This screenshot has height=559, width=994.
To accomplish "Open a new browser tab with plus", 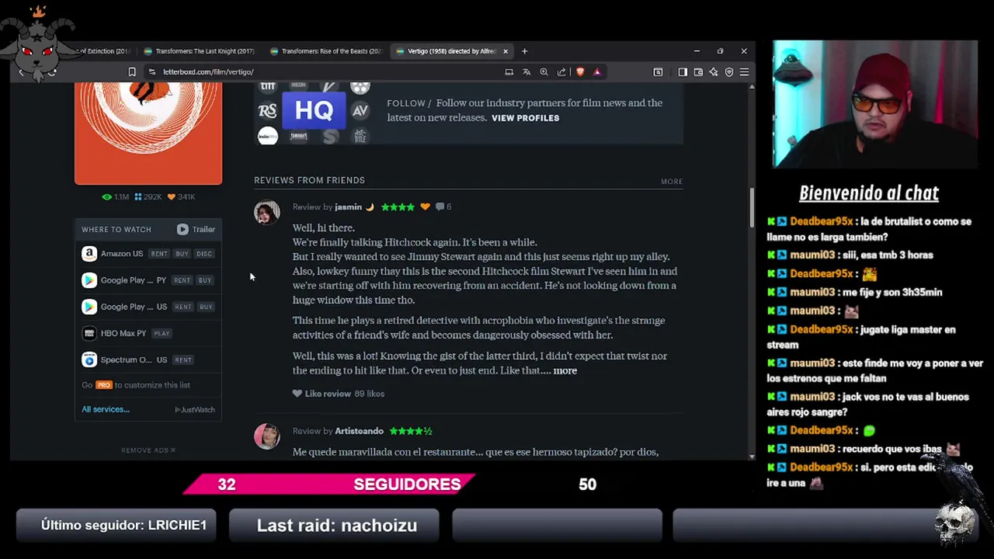I will point(524,51).
